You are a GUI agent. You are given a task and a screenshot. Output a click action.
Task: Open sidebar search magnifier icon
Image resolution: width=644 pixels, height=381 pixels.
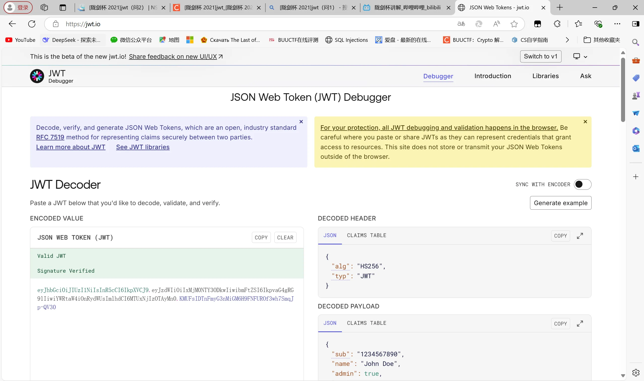[x=635, y=42]
